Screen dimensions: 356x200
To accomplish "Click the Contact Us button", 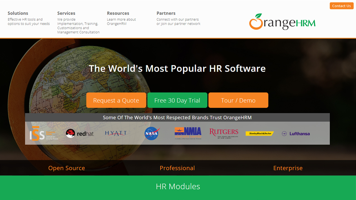I will pos(342,6).
